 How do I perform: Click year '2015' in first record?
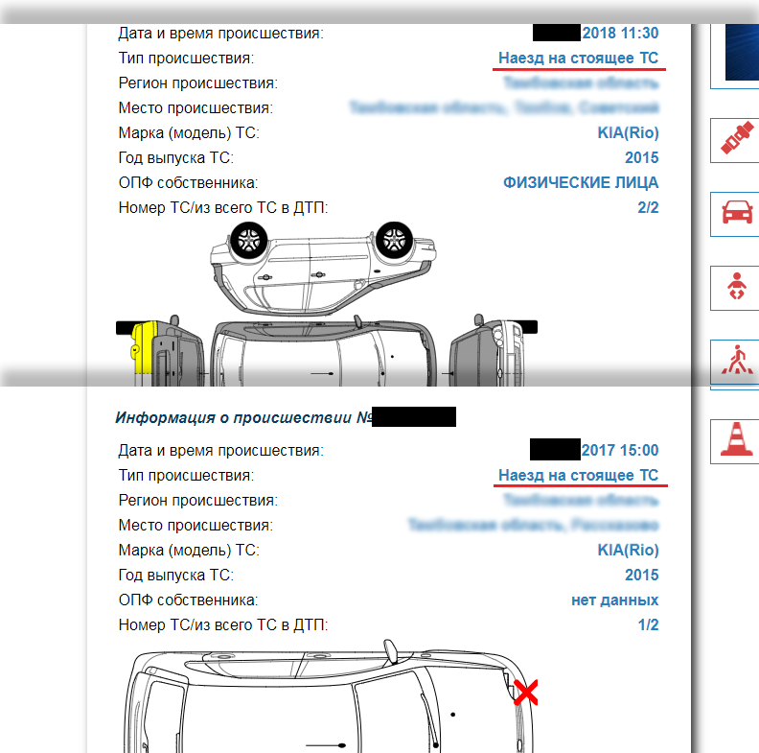642,158
